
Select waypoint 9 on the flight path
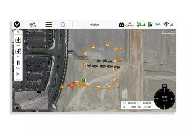pyautogui.click(x=108, y=44)
